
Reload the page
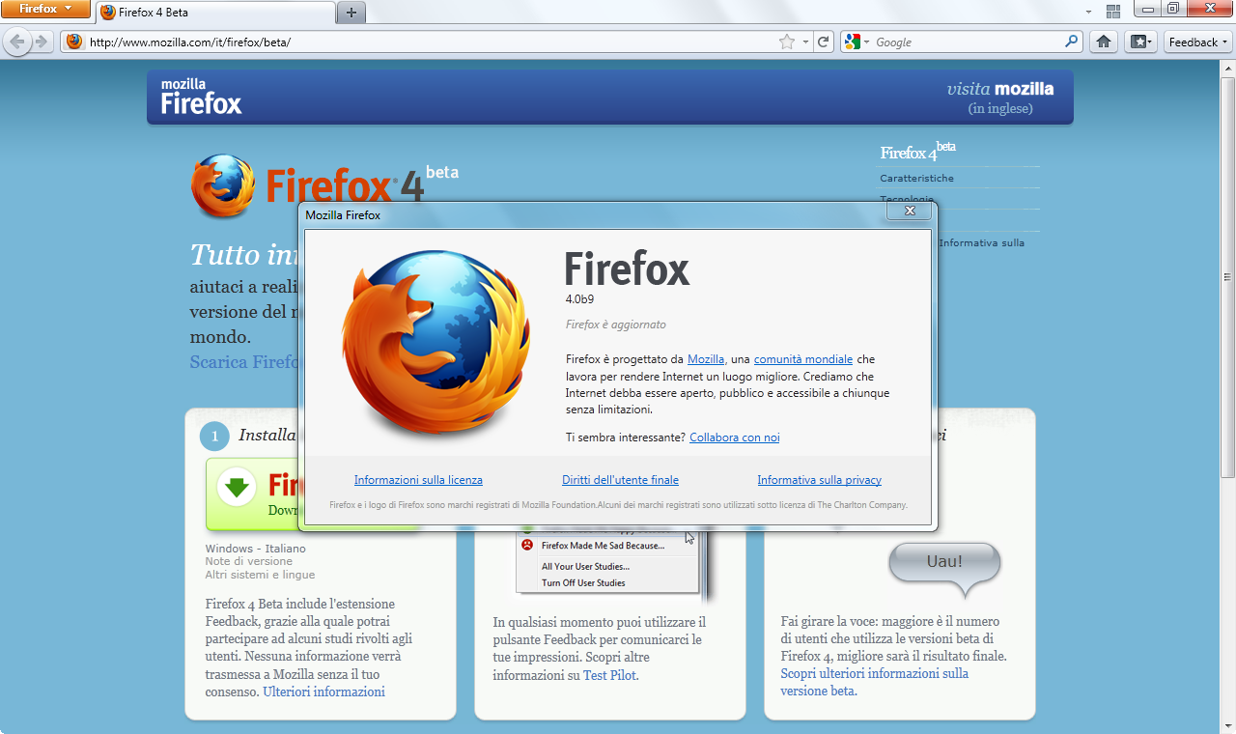pos(824,42)
